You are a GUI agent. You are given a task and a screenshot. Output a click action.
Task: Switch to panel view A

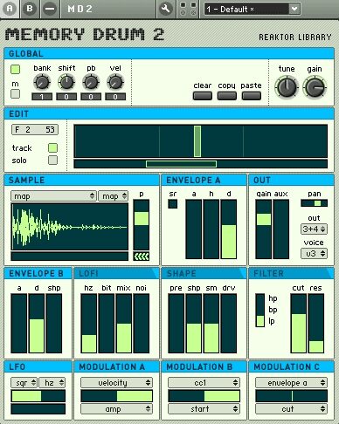[x=10, y=9]
